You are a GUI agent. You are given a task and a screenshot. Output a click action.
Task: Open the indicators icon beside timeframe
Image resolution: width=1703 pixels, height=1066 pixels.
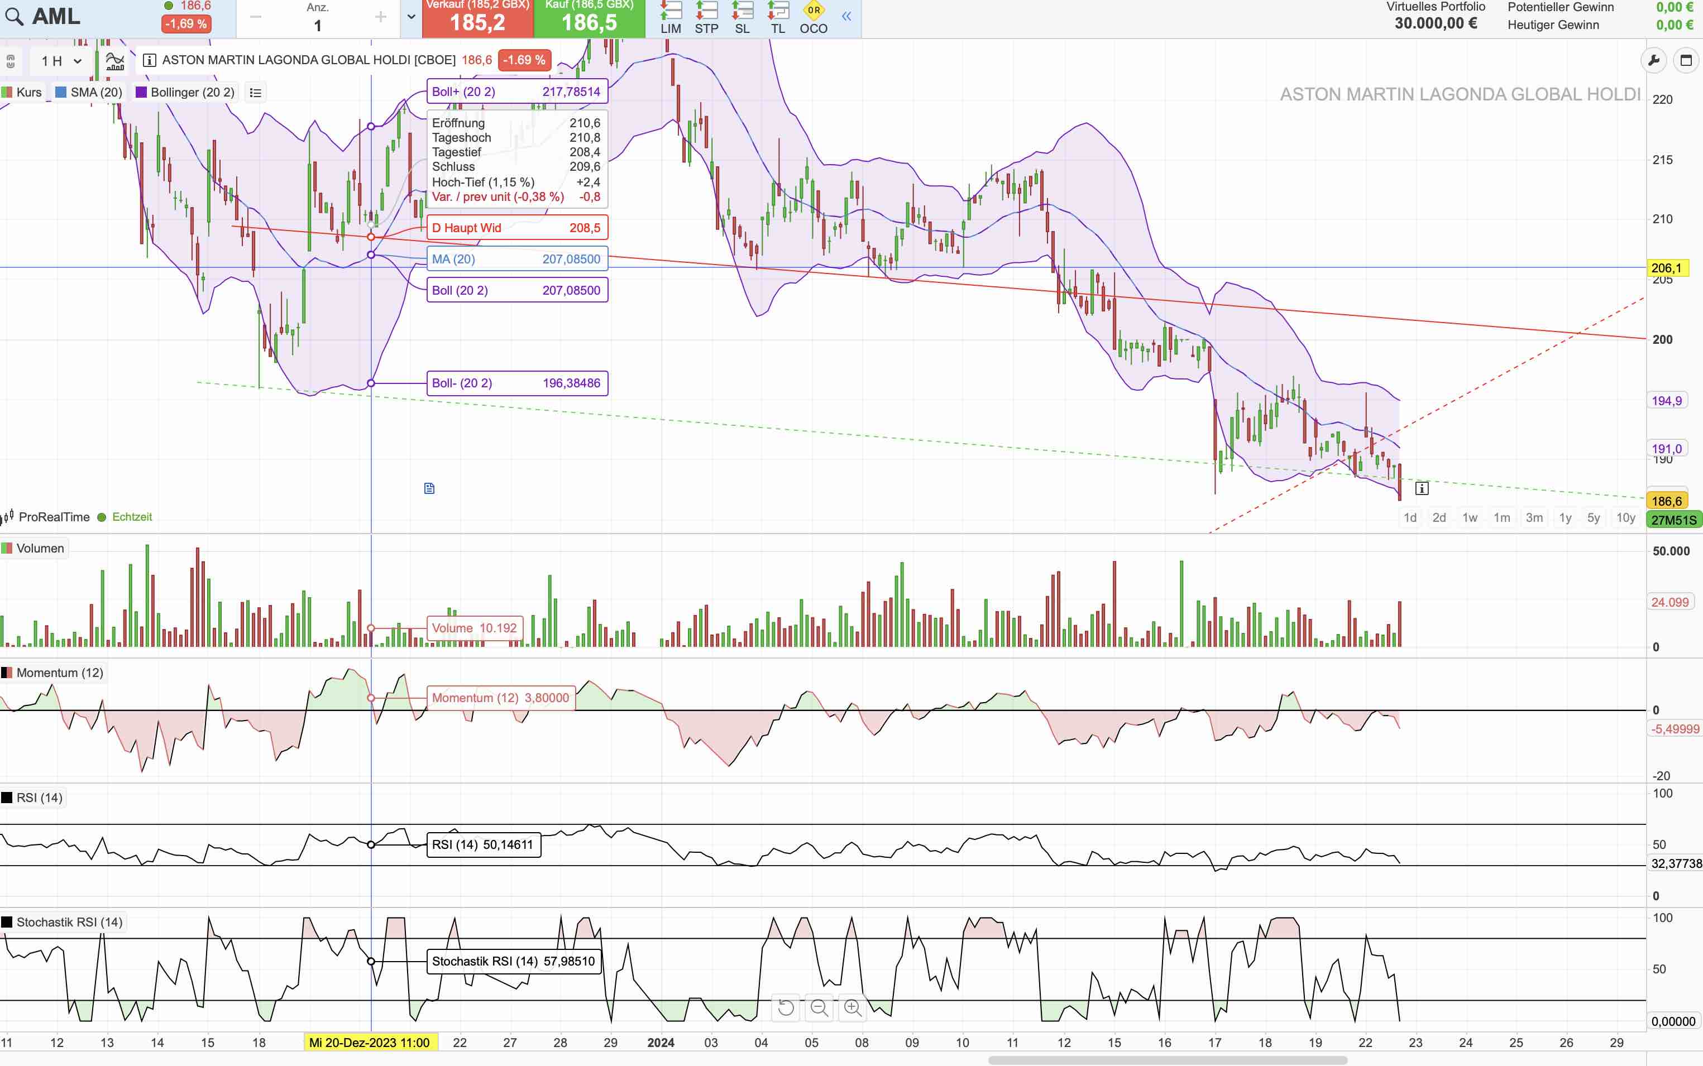pyautogui.click(x=115, y=61)
